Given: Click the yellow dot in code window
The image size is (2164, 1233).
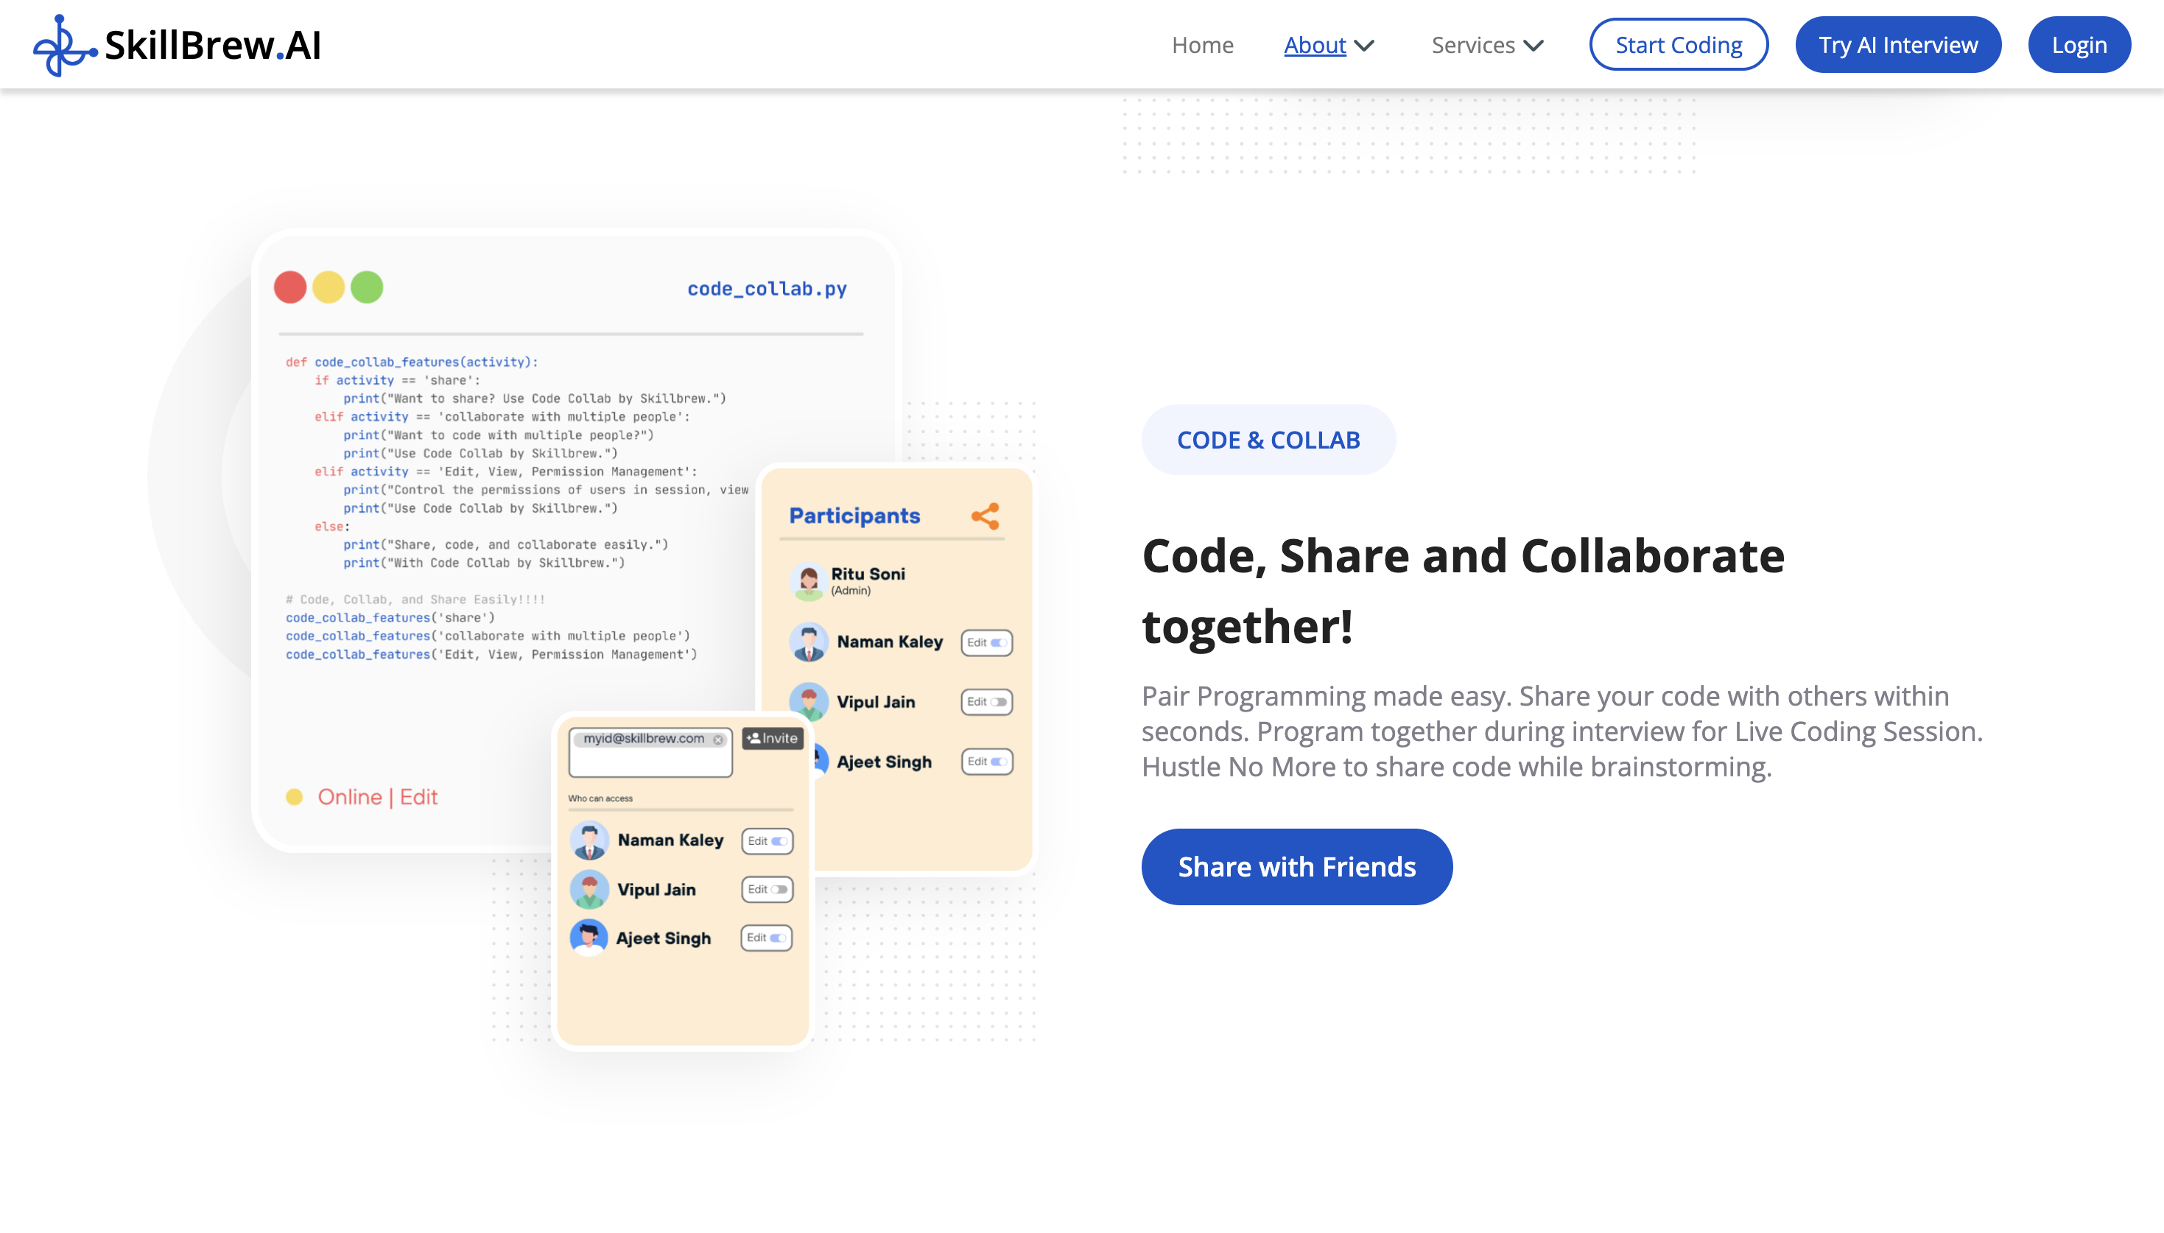Looking at the screenshot, I should [329, 287].
